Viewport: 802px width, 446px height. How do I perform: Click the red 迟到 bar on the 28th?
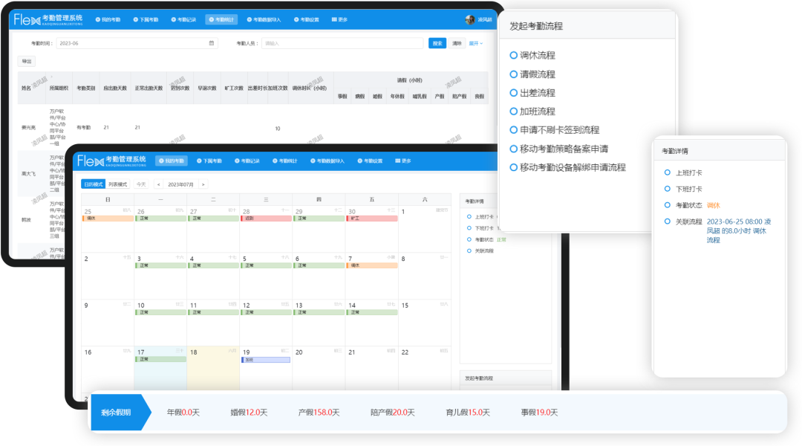(x=266, y=219)
